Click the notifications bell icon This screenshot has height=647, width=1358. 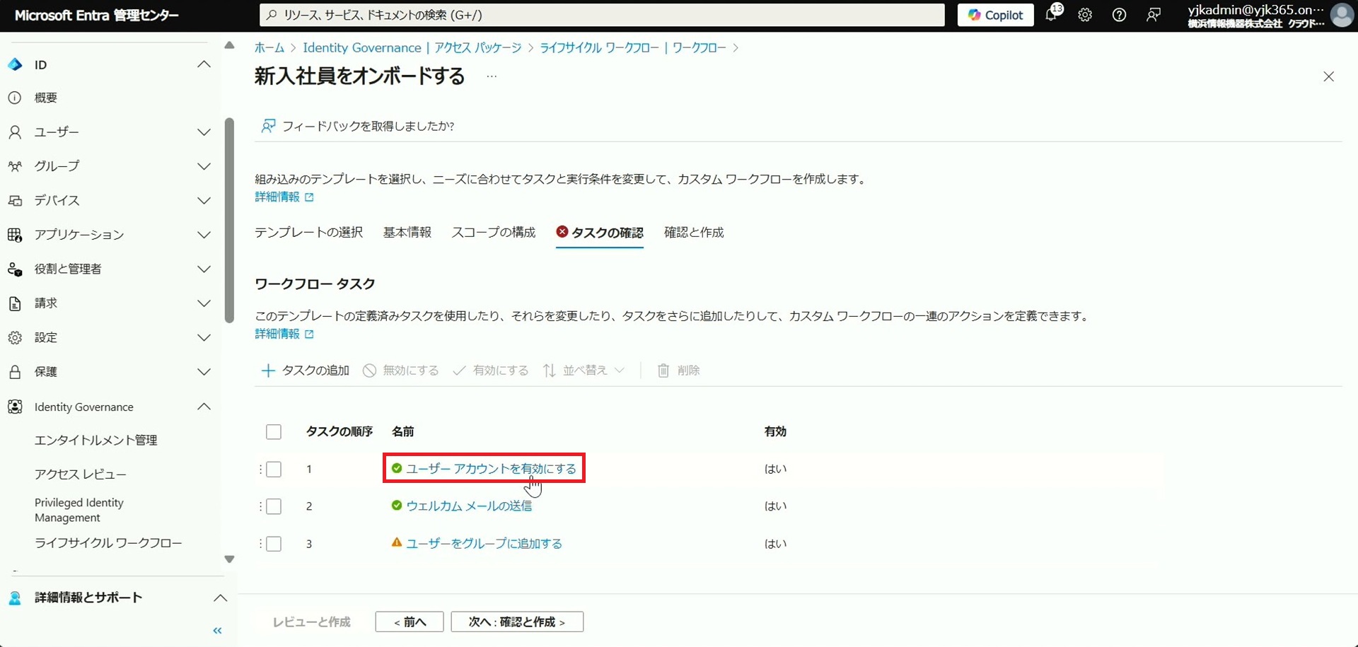tap(1052, 14)
